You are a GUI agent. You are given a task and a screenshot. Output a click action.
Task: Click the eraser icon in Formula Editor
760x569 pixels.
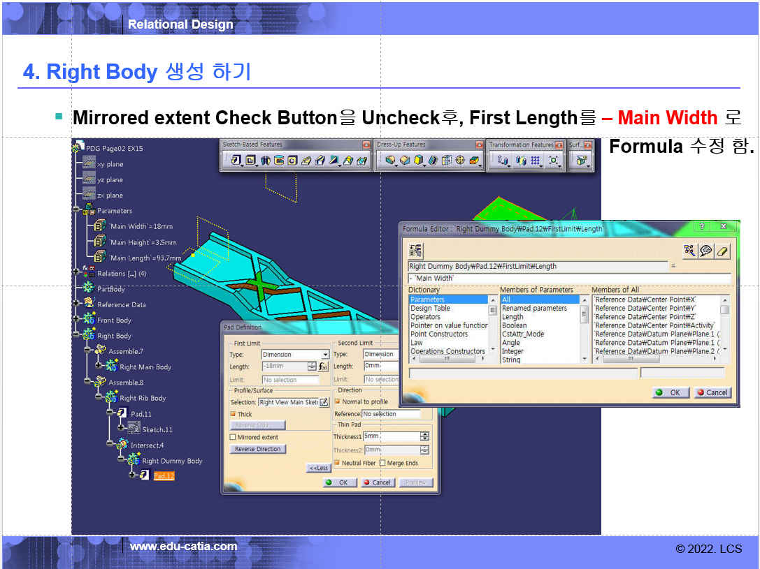pyautogui.click(x=723, y=251)
